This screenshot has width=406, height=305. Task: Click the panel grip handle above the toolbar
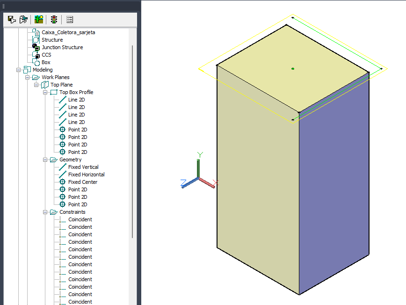(3, 6)
